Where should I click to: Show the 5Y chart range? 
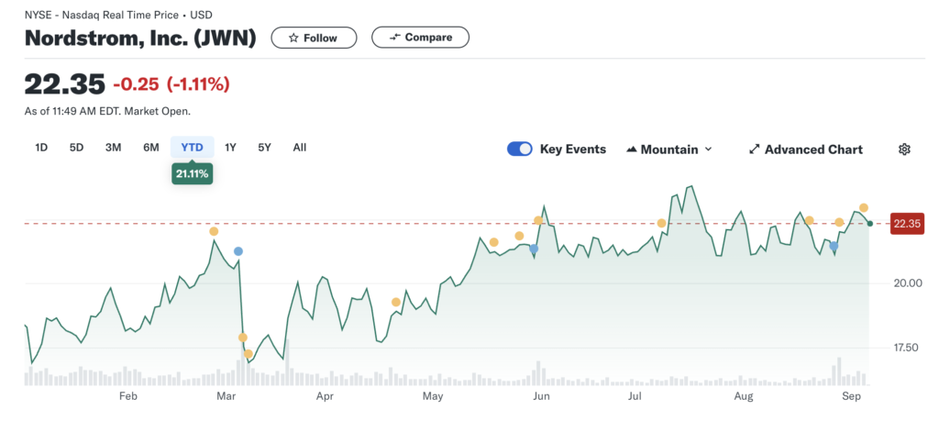[x=264, y=148]
